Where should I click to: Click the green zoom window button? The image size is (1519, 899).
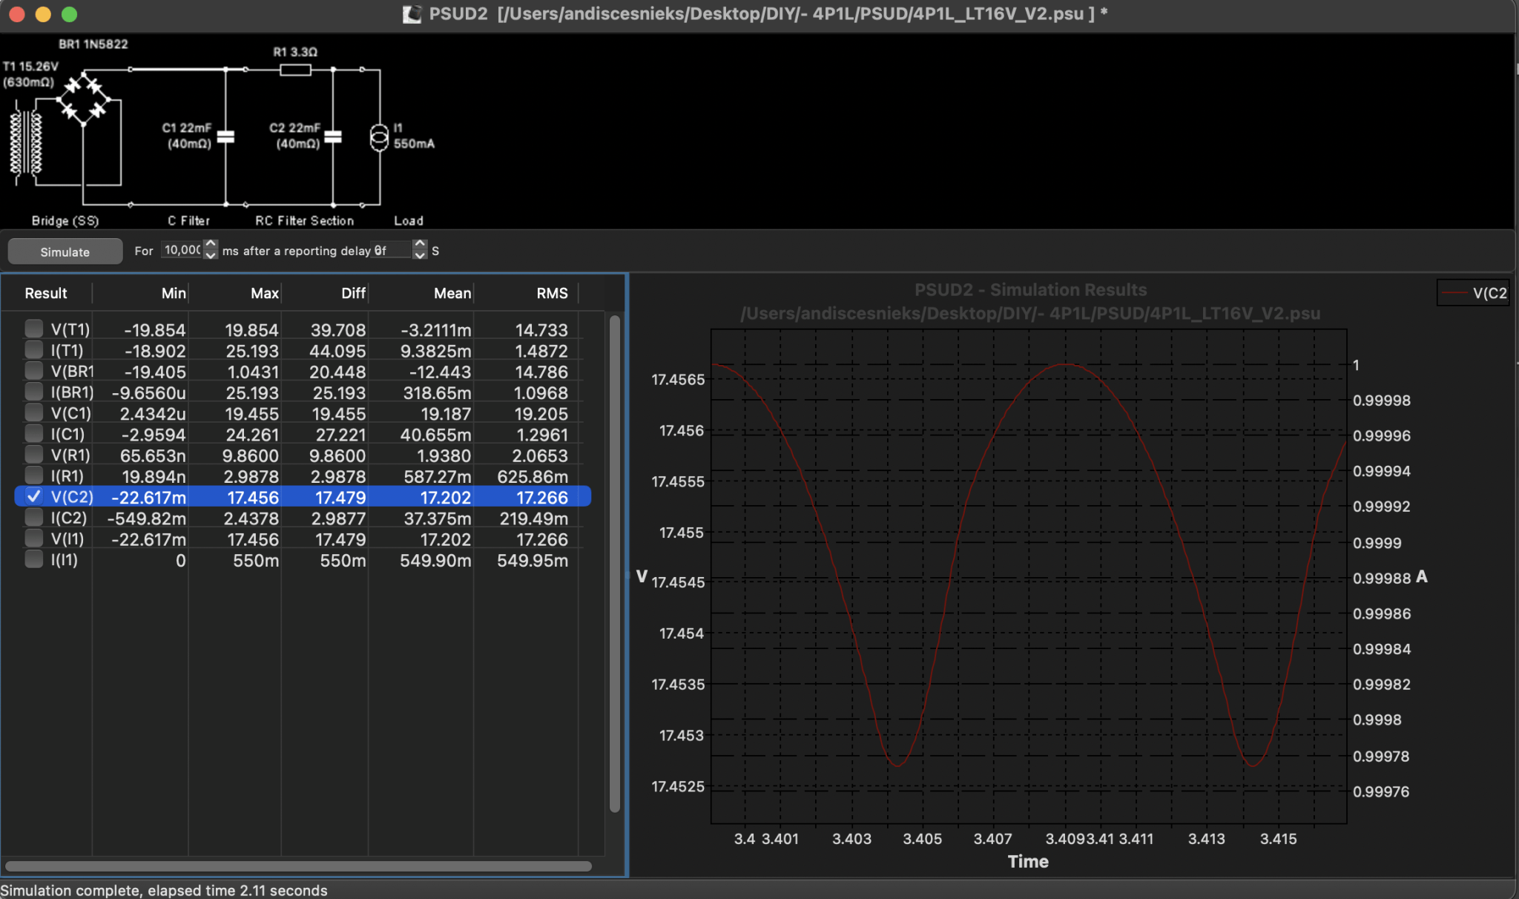pyautogui.click(x=69, y=14)
